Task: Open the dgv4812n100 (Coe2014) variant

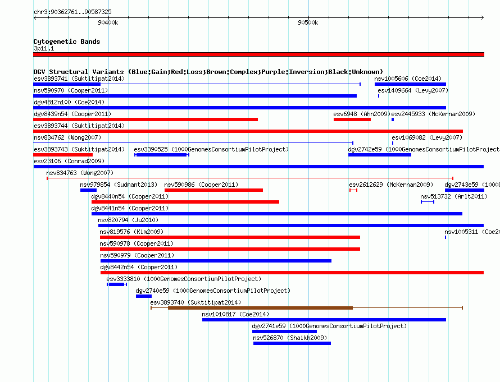Action: 239,108
